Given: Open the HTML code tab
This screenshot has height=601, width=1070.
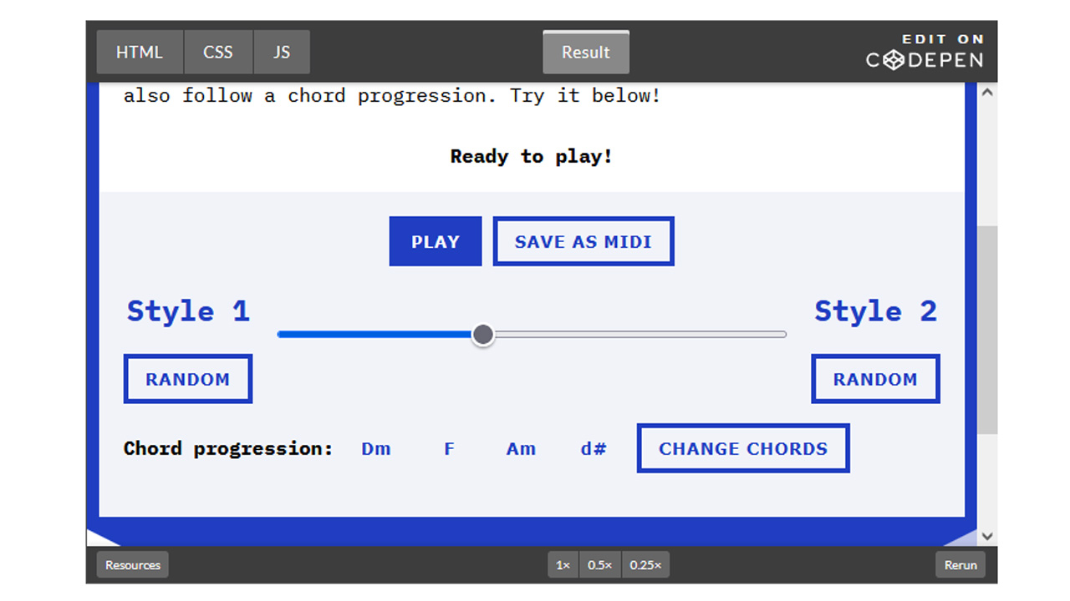Looking at the screenshot, I should point(140,52).
